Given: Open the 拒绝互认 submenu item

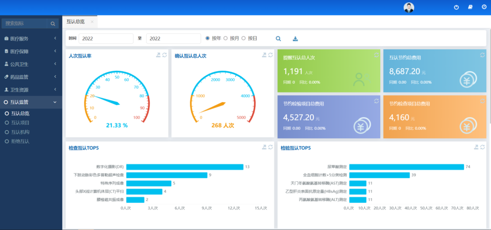Looking at the screenshot, I should [20, 141].
